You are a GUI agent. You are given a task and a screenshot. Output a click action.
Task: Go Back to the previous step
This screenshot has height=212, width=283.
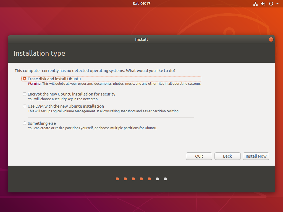point(227,156)
